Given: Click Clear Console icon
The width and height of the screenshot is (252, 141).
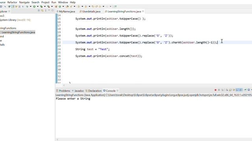Looking at the screenshot, I should 227,90.
